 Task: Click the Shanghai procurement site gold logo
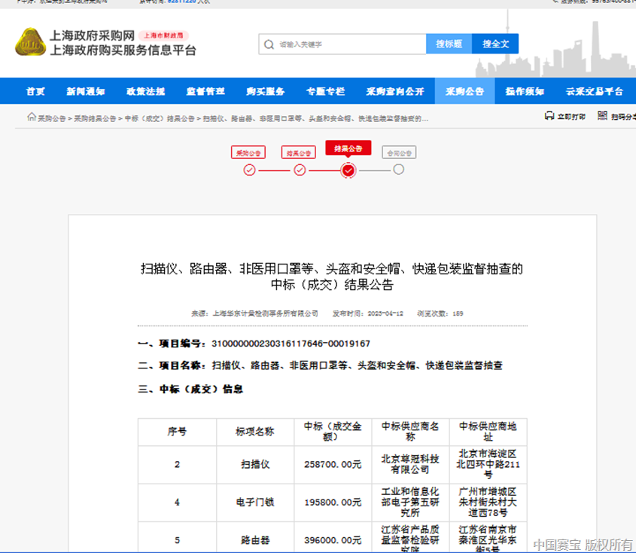[30, 42]
